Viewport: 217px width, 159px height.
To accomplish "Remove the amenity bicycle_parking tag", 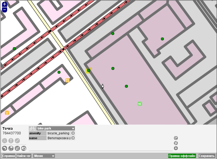I will [x=73, y=133].
